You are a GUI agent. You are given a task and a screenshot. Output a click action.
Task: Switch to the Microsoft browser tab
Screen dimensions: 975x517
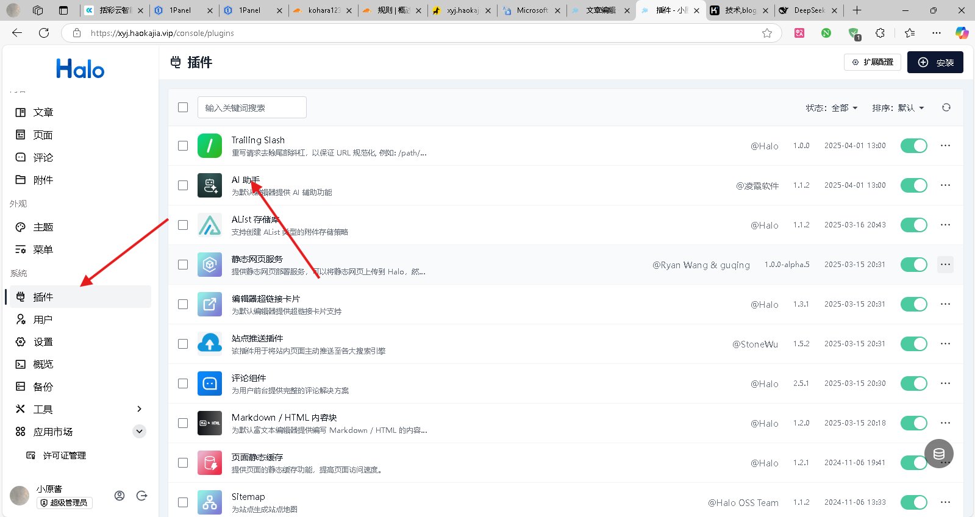[x=532, y=10]
